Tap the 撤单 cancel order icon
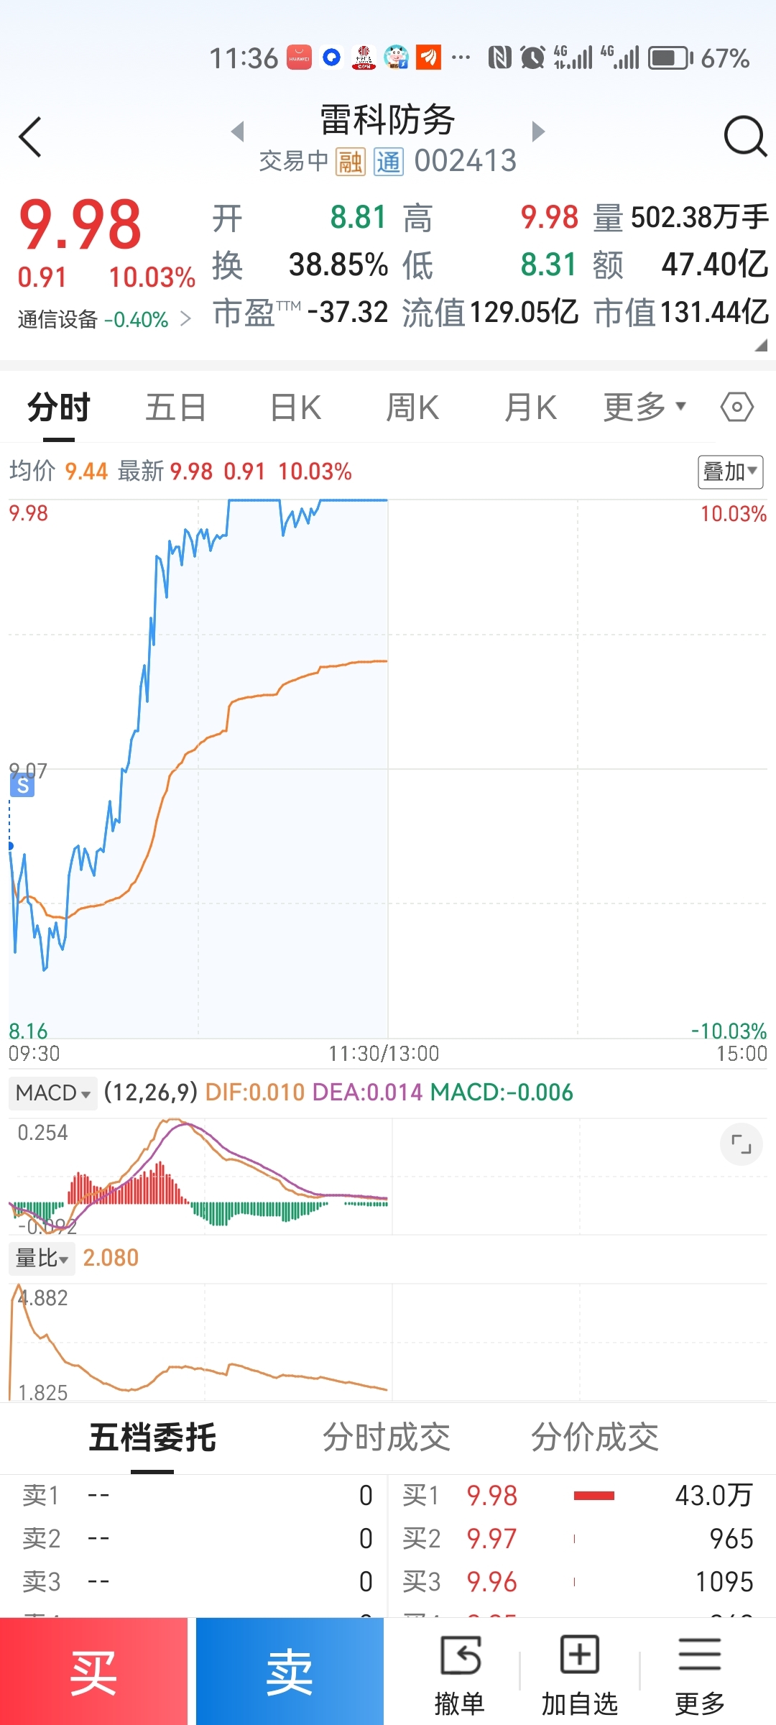The width and height of the screenshot is (776, 1725). tap(460, 1670)
